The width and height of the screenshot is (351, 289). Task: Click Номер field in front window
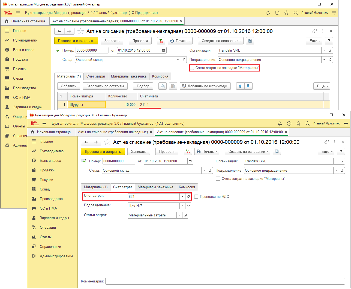tap(119, 161)
